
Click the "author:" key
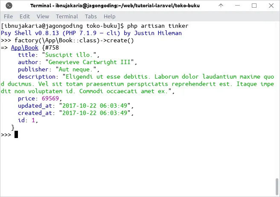(x=30, y=62)
